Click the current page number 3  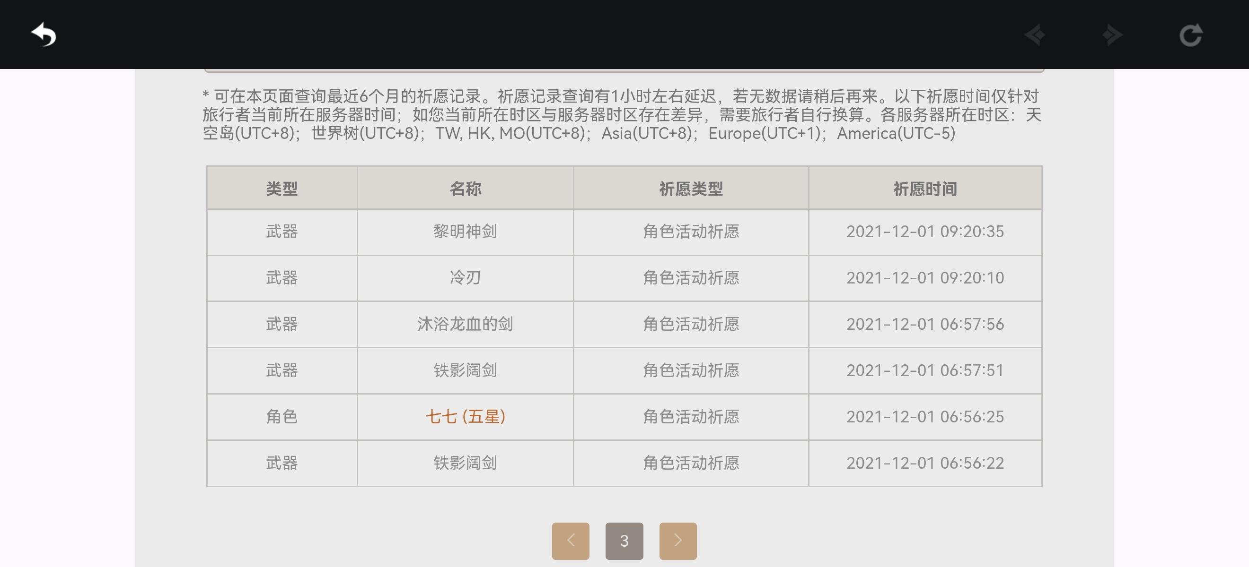pyautogui.click(x=624, y=541)
